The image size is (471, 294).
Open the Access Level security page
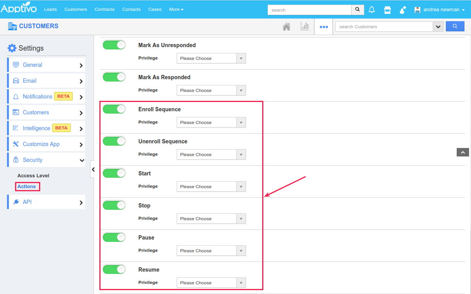[x=33, y=175]
